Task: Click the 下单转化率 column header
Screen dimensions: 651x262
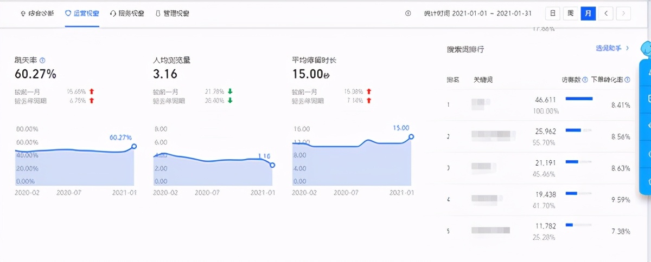Action: pos(607,80)
